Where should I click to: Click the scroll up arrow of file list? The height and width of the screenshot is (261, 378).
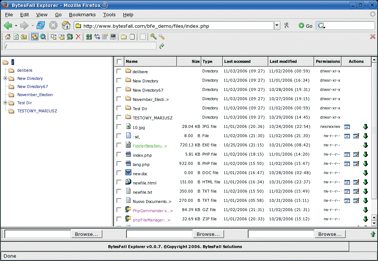pyautogui.click(x=374, y=60)
